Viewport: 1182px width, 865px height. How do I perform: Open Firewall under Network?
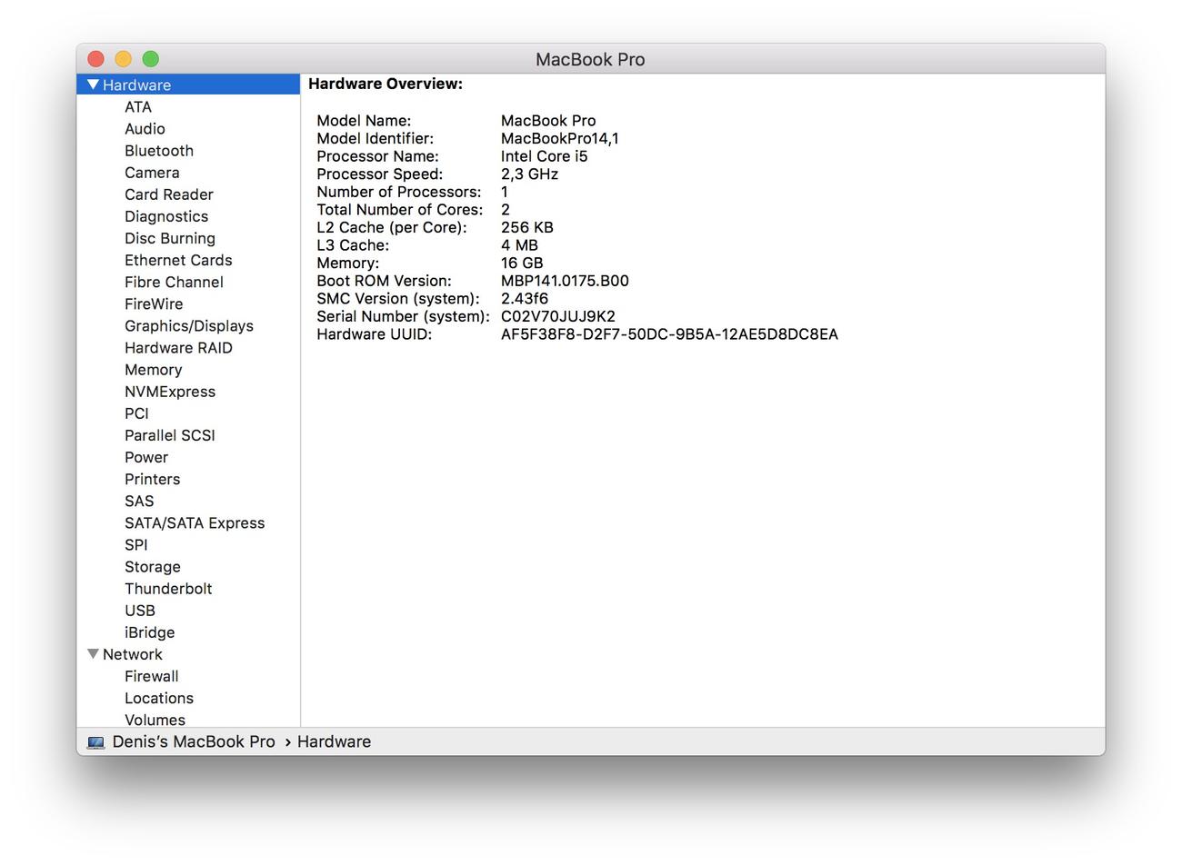[x=152, y=676]
